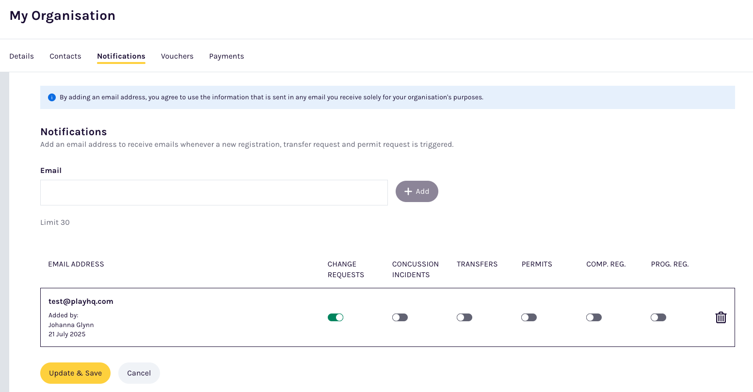Turn on the Transfers toggle

click(x=464, y=317)
